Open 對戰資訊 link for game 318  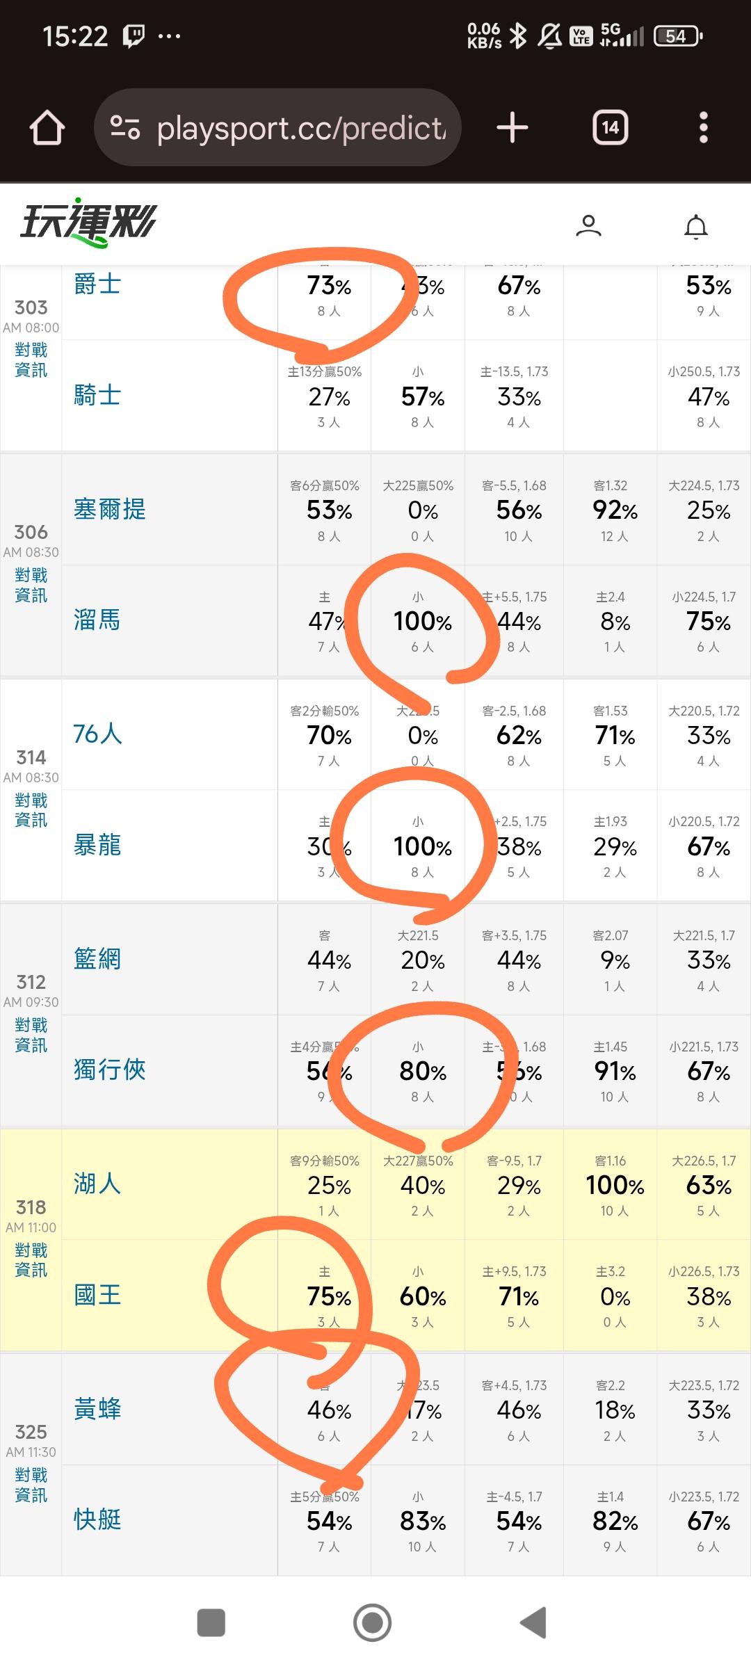coord(31,1259)
